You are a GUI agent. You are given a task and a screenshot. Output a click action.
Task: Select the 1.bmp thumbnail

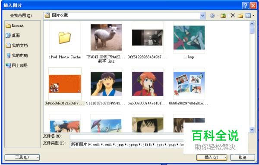click(x=189, y=38)
